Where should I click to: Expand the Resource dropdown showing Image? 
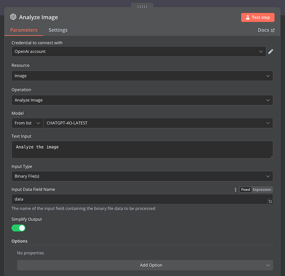click(x=142, y=76)
